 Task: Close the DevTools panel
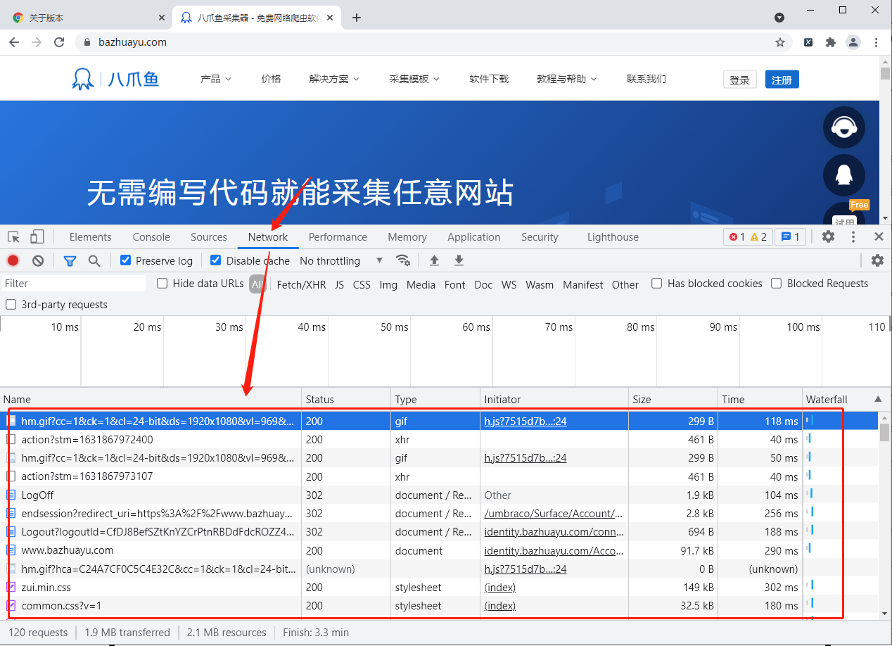coord(879,236)
